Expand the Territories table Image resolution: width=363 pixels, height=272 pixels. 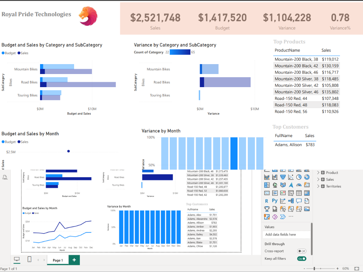pyautogui.click(x=318, y=186)
